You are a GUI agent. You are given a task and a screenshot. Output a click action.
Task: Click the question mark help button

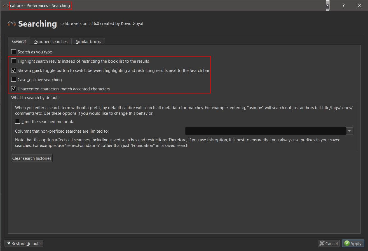pos(343,5)
